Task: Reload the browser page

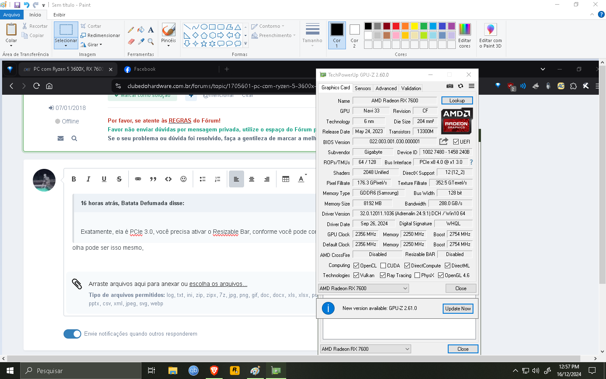Action: 37,86
